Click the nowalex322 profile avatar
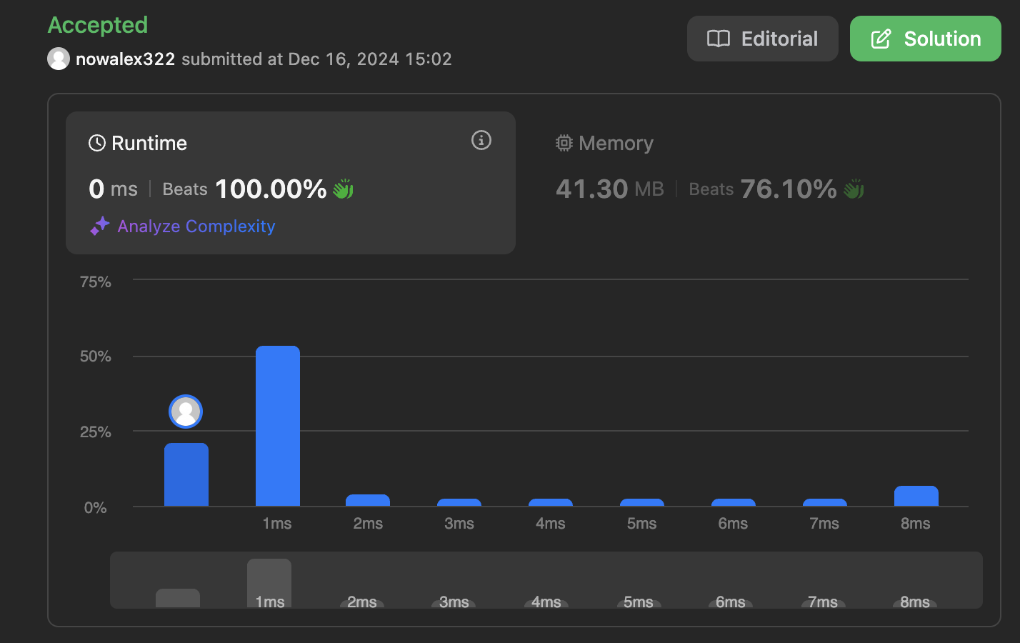1020x643 pixels. [x=59, y=59]
